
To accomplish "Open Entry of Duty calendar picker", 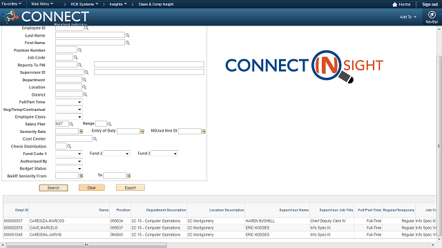I will 142,132.
